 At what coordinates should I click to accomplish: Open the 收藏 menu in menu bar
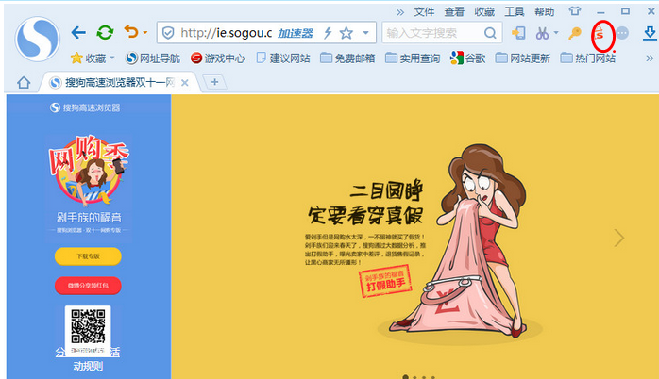coord(484,11)
